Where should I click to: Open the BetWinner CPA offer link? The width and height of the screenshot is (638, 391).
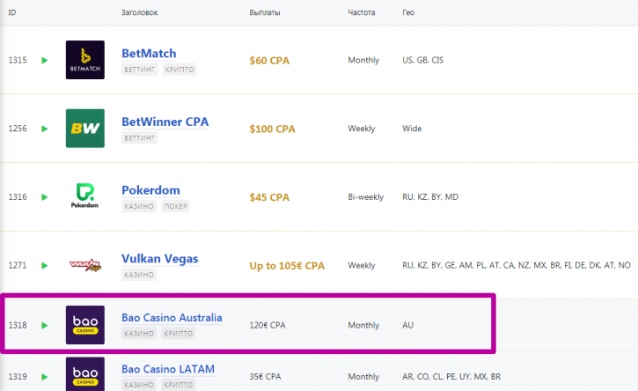[x=165, y=122]
